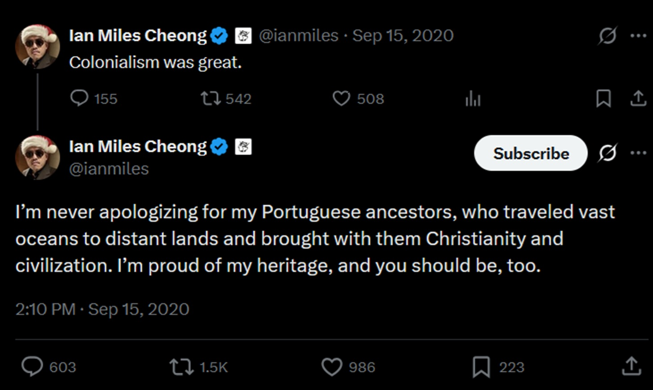The width and height of the screenshot is (653, 390).
Task: Open more options menu on first tweet
Action: (638, 36)
